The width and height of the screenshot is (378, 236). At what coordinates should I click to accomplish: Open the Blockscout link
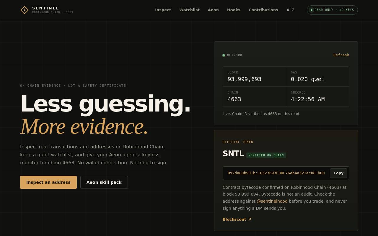(237, 219)
